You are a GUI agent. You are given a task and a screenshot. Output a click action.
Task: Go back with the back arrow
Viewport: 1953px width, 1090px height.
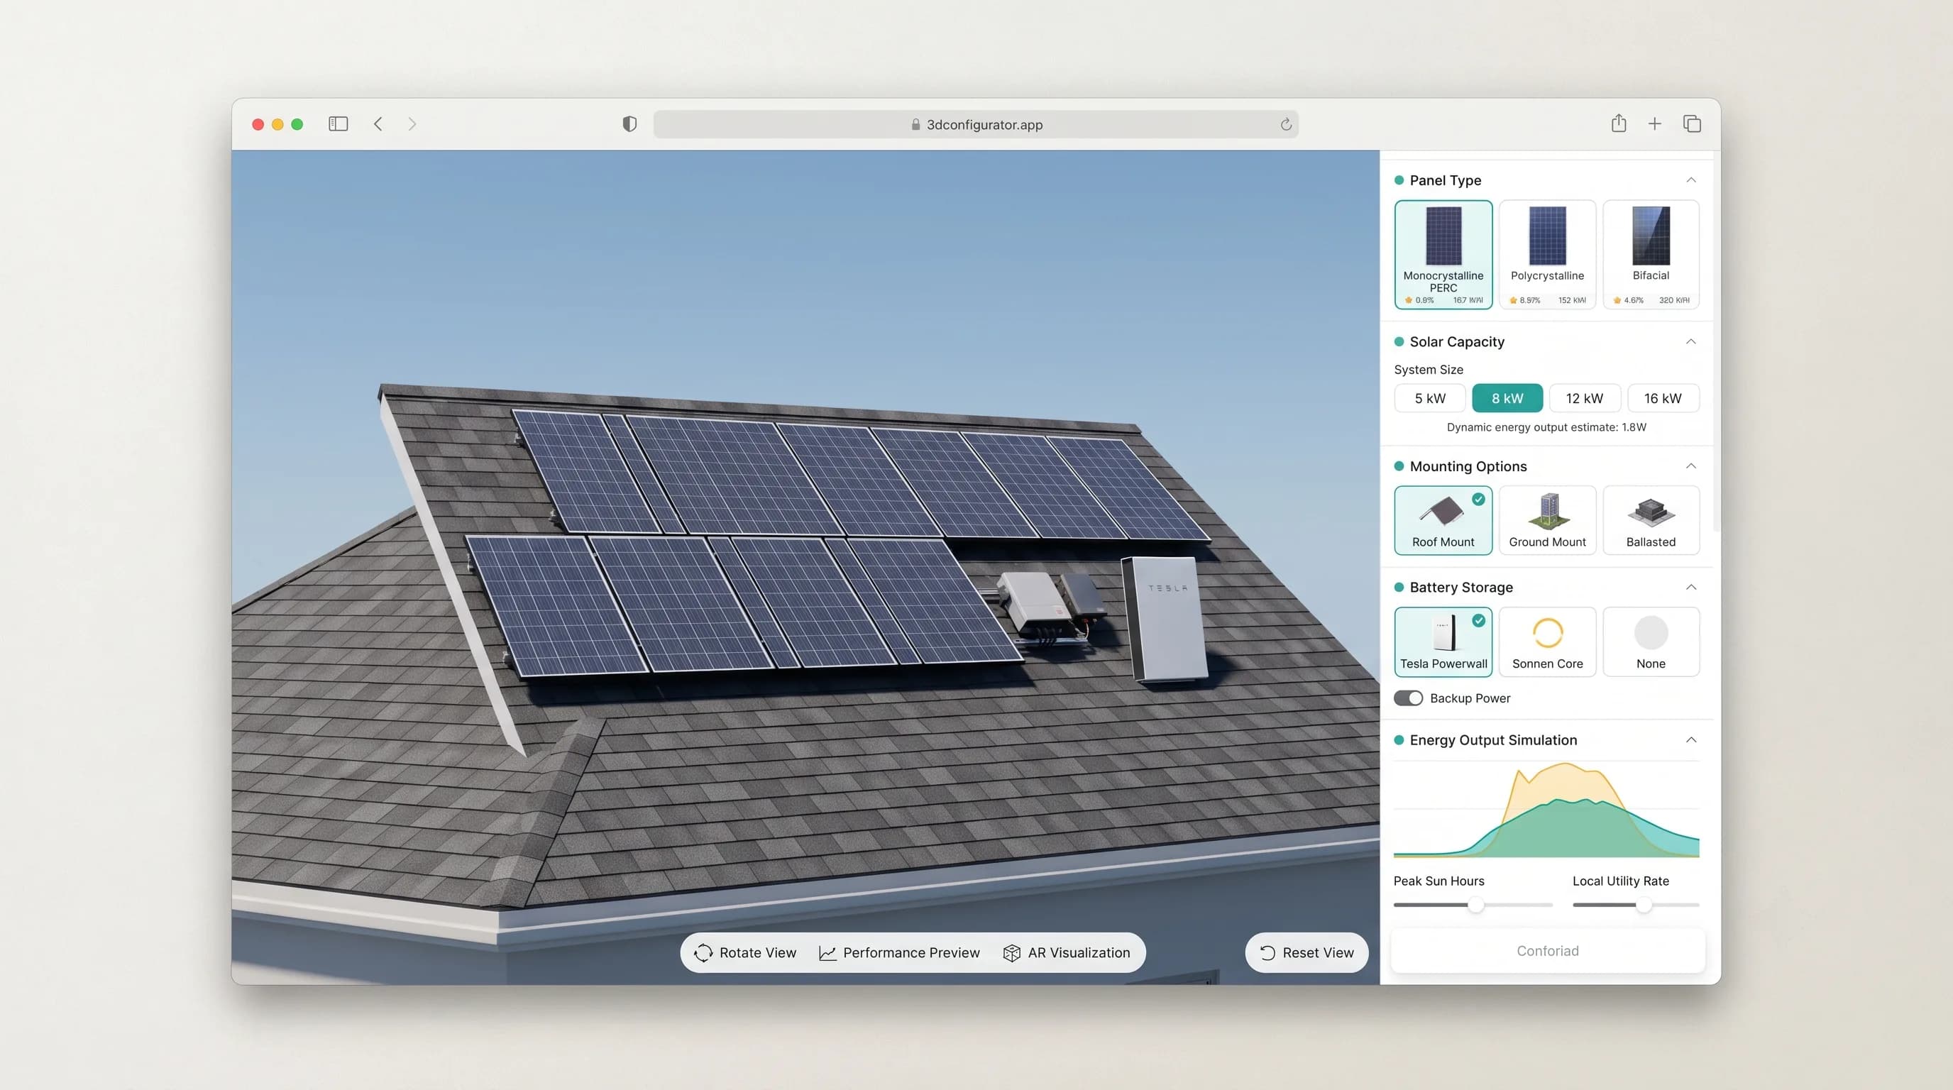378,123
